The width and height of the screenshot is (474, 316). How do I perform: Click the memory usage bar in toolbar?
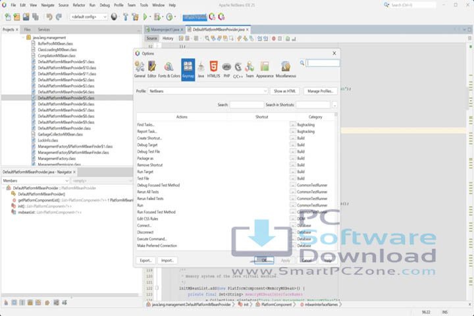pos(195,17)
